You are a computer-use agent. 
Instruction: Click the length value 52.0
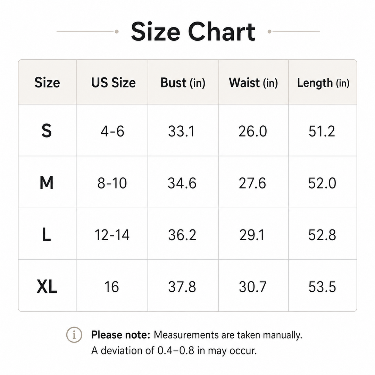tap(322, 183)
